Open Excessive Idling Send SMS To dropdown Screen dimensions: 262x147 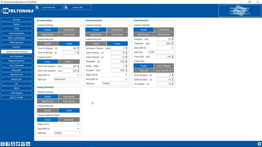tap(67, 75)
